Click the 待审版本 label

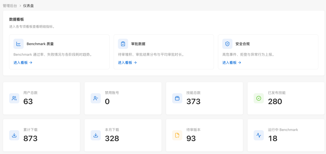point(193,130)
